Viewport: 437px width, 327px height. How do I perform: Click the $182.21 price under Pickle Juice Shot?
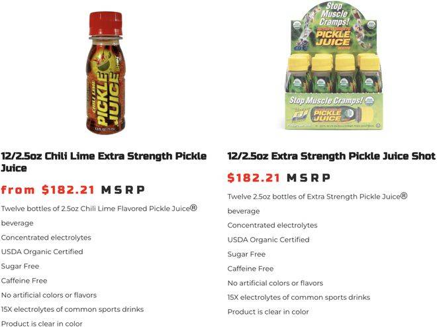click(x=254, y=177)
